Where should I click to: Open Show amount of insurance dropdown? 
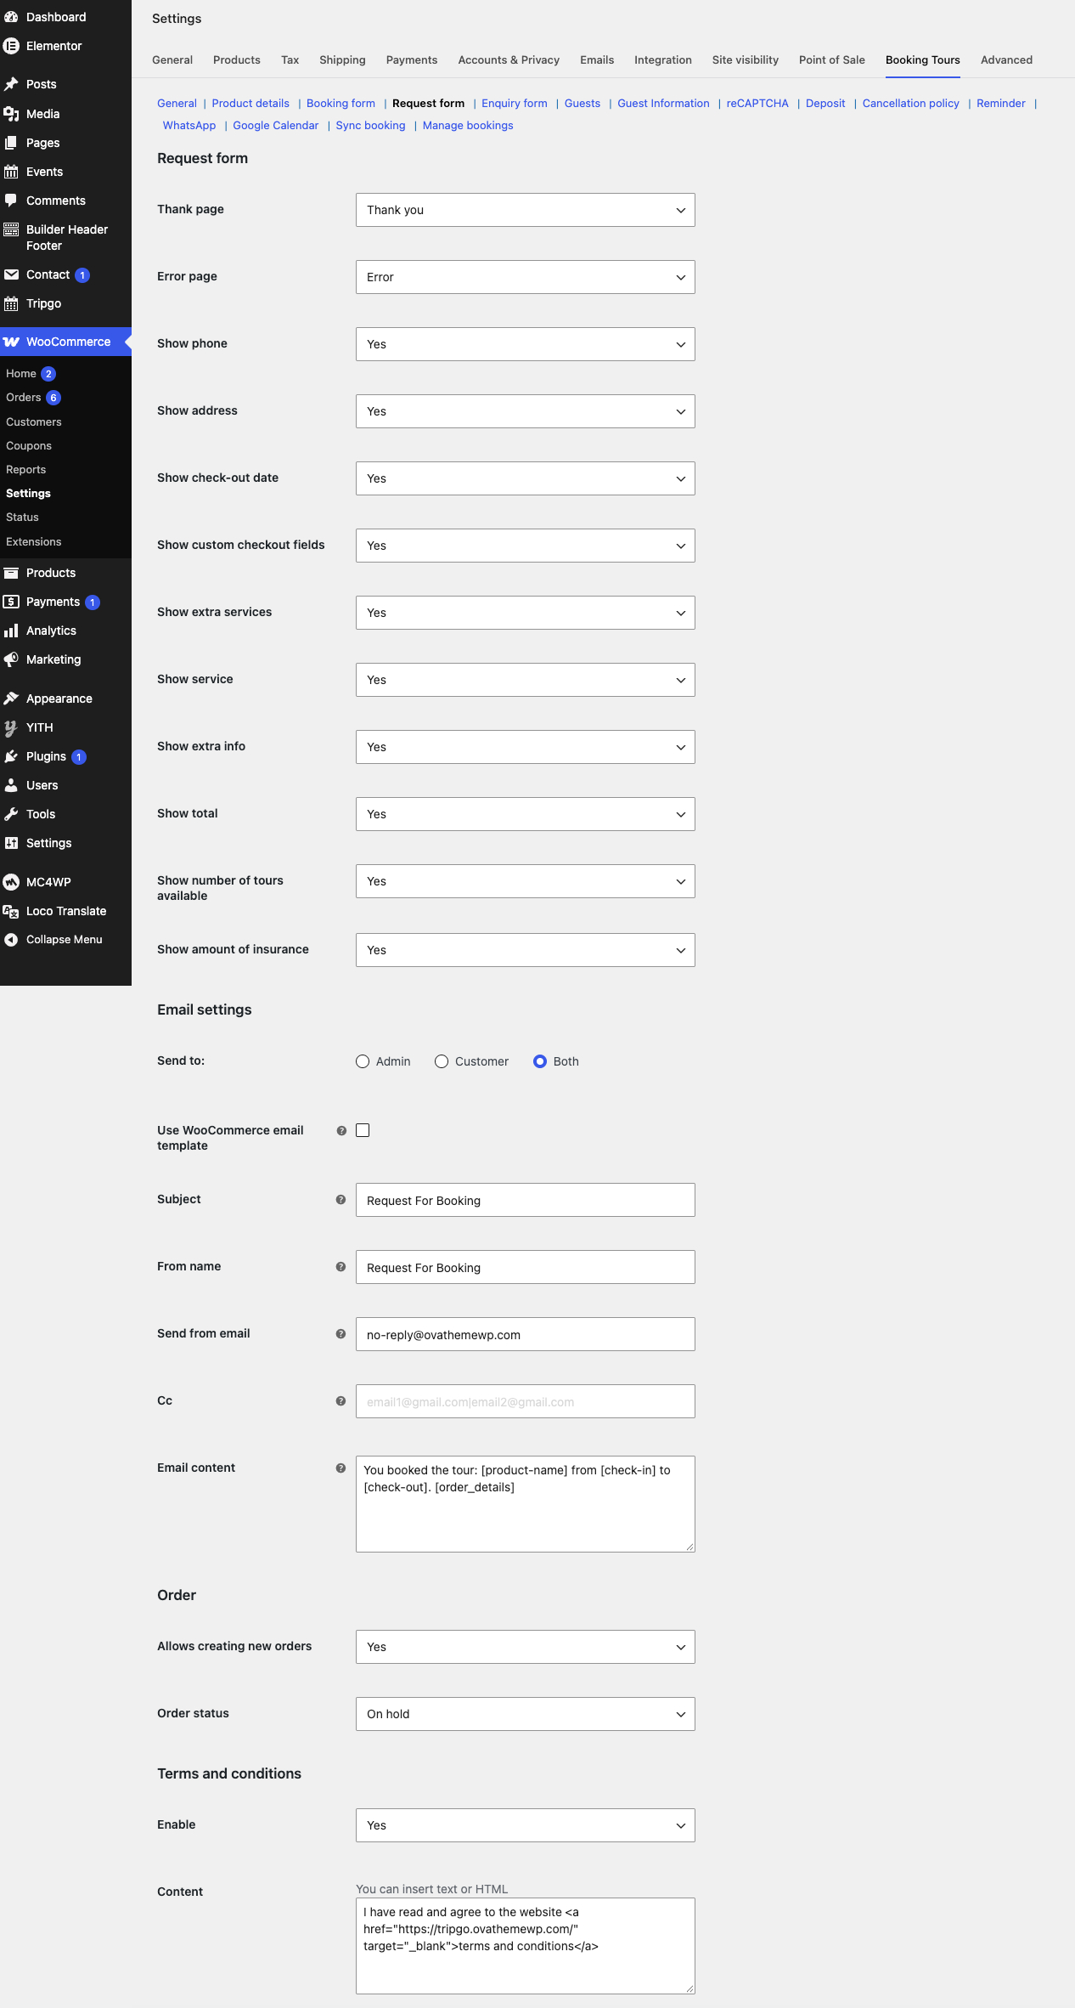coord(526,950)
